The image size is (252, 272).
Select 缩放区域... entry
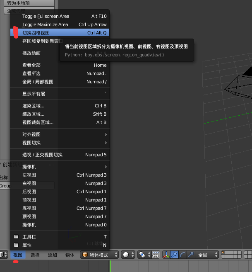coord(60,114)
